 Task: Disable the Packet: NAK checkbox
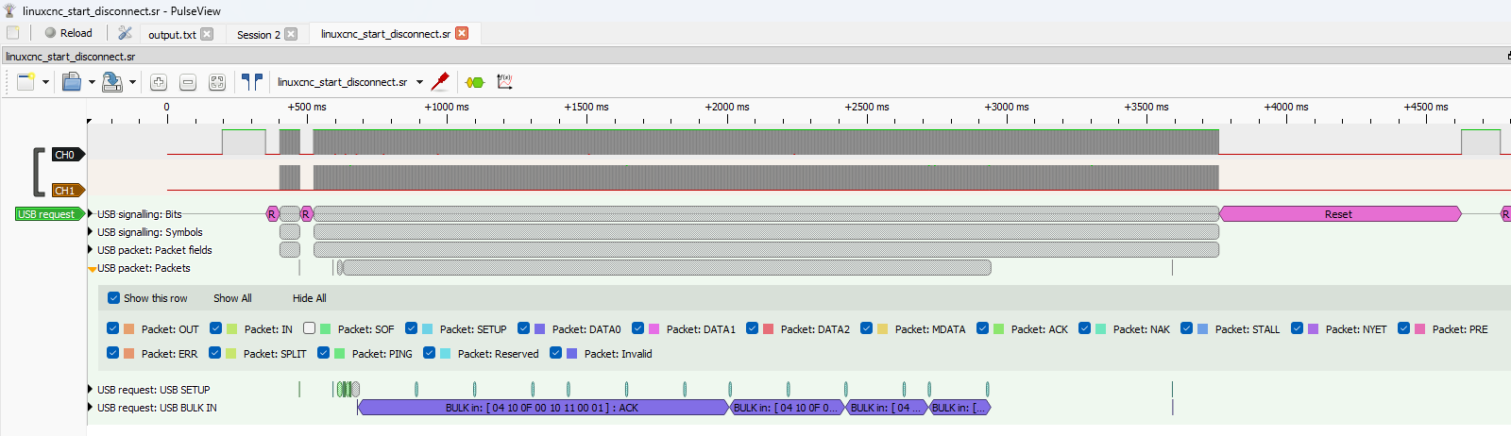click(x=1084, y=328)
